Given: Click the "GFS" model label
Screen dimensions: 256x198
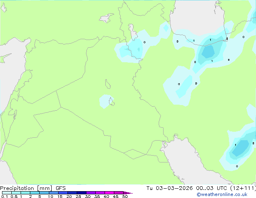Looking at the screenshot, I should tap(61, 188).
